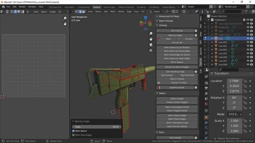Screen dimensions: 255x143
Task: Click the Tag Finished button
Action: (167, 75)
